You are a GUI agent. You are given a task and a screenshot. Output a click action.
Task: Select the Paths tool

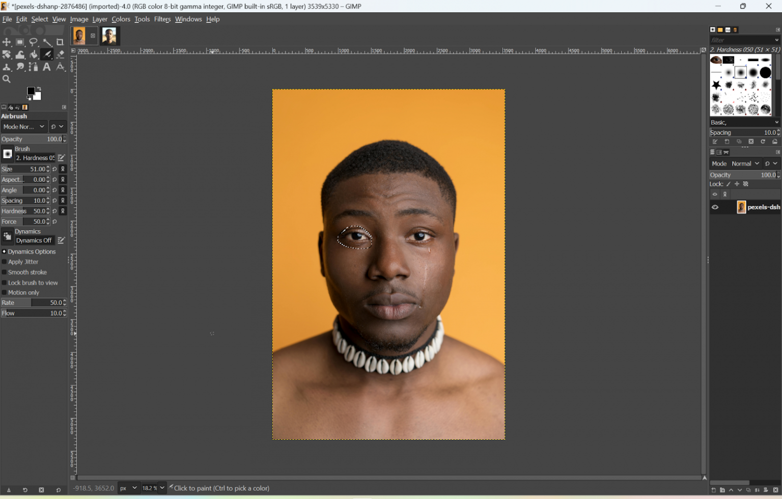[34, 67]
